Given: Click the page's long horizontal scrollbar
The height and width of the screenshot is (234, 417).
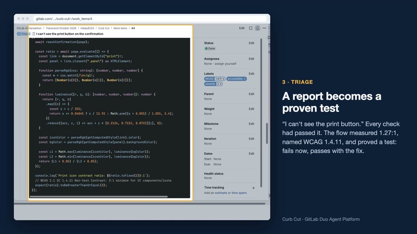Looking at the screenshot, I should (140, 204).
